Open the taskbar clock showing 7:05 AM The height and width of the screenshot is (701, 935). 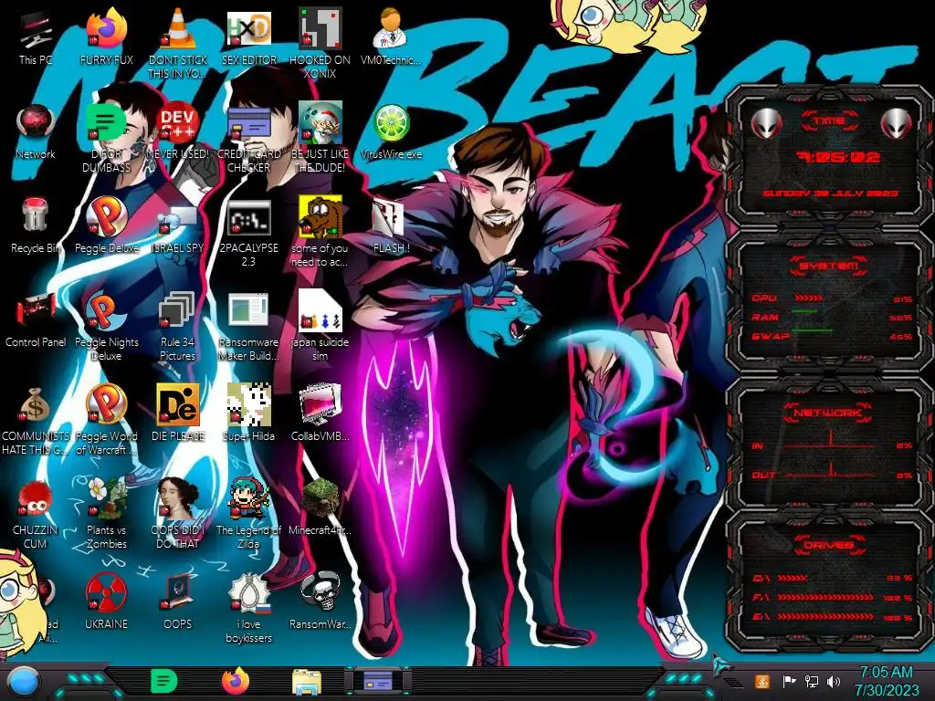[886, 681]
